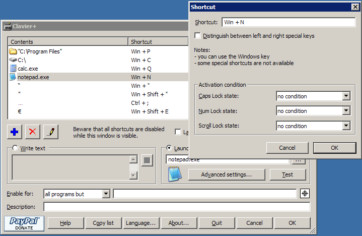Select the Ctrl + ; shortcut row
The width and height of the screenshot is (362, 236).
click(x=99, y=103)
